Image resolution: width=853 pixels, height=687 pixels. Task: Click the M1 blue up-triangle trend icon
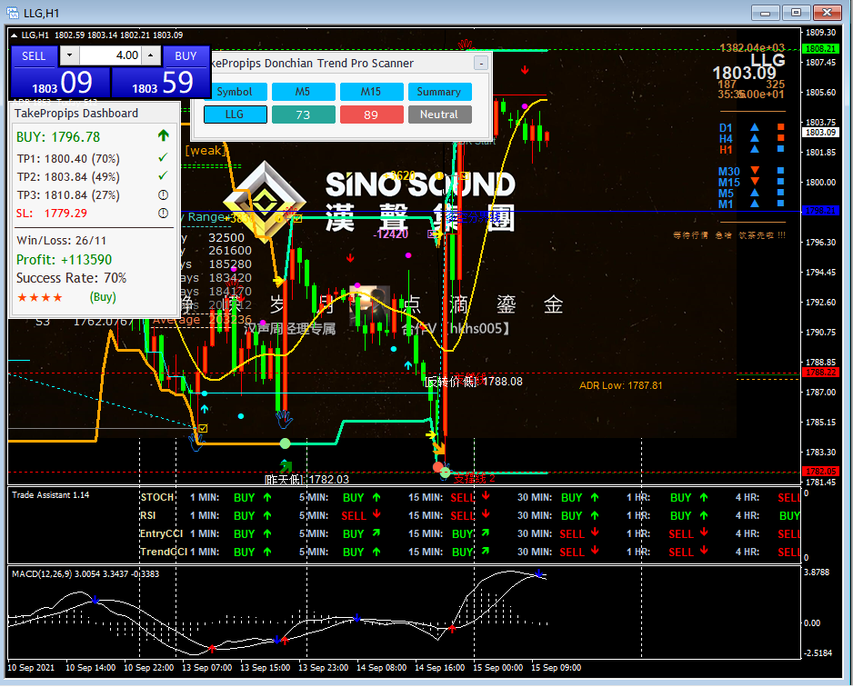tap(755, 204)
